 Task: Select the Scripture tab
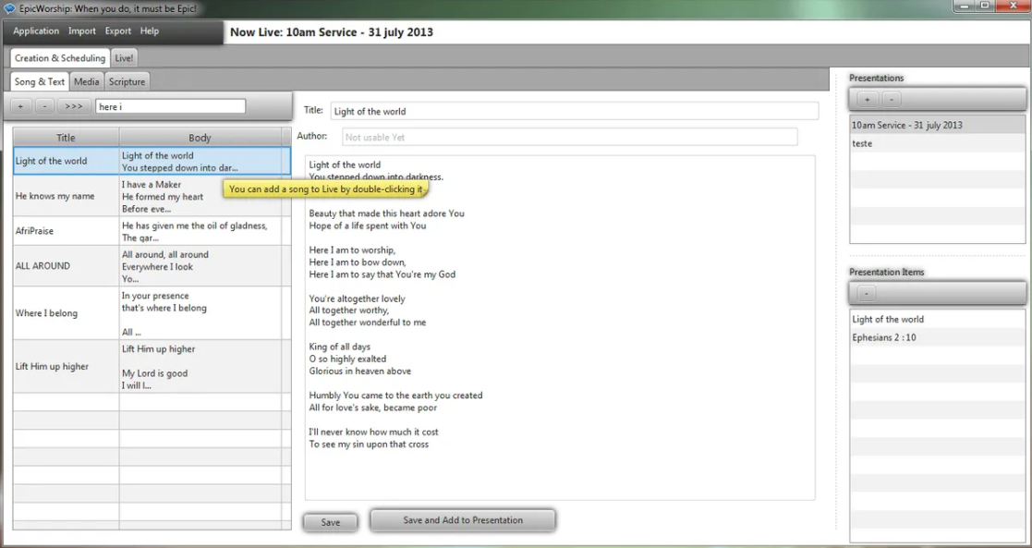[x=127, y=81]
